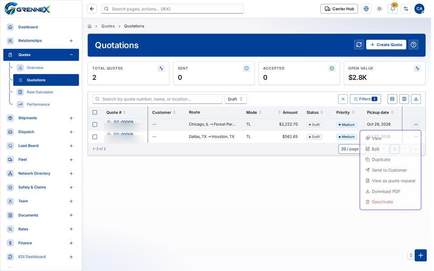
Task: Open Rate Calculator in sidebar
Action: point(40,92)
